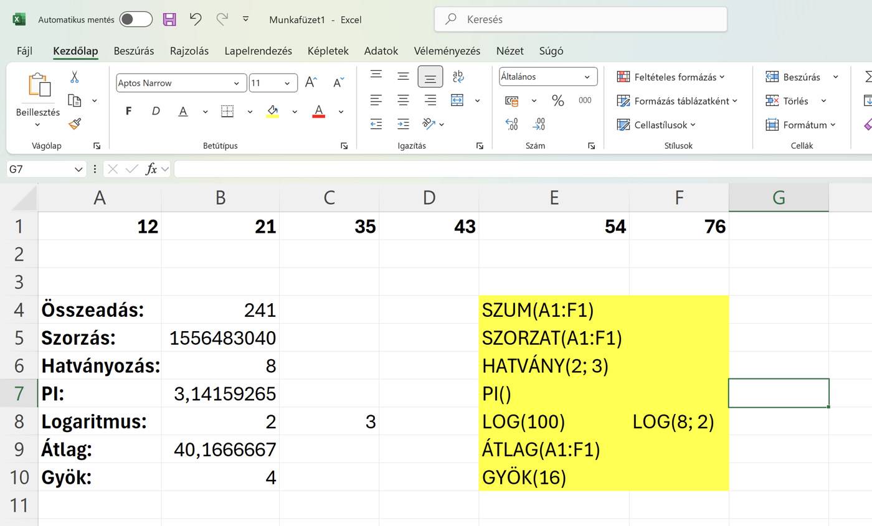
Task: Decrease font size with smaller A
Action: (x=338, y=83)
